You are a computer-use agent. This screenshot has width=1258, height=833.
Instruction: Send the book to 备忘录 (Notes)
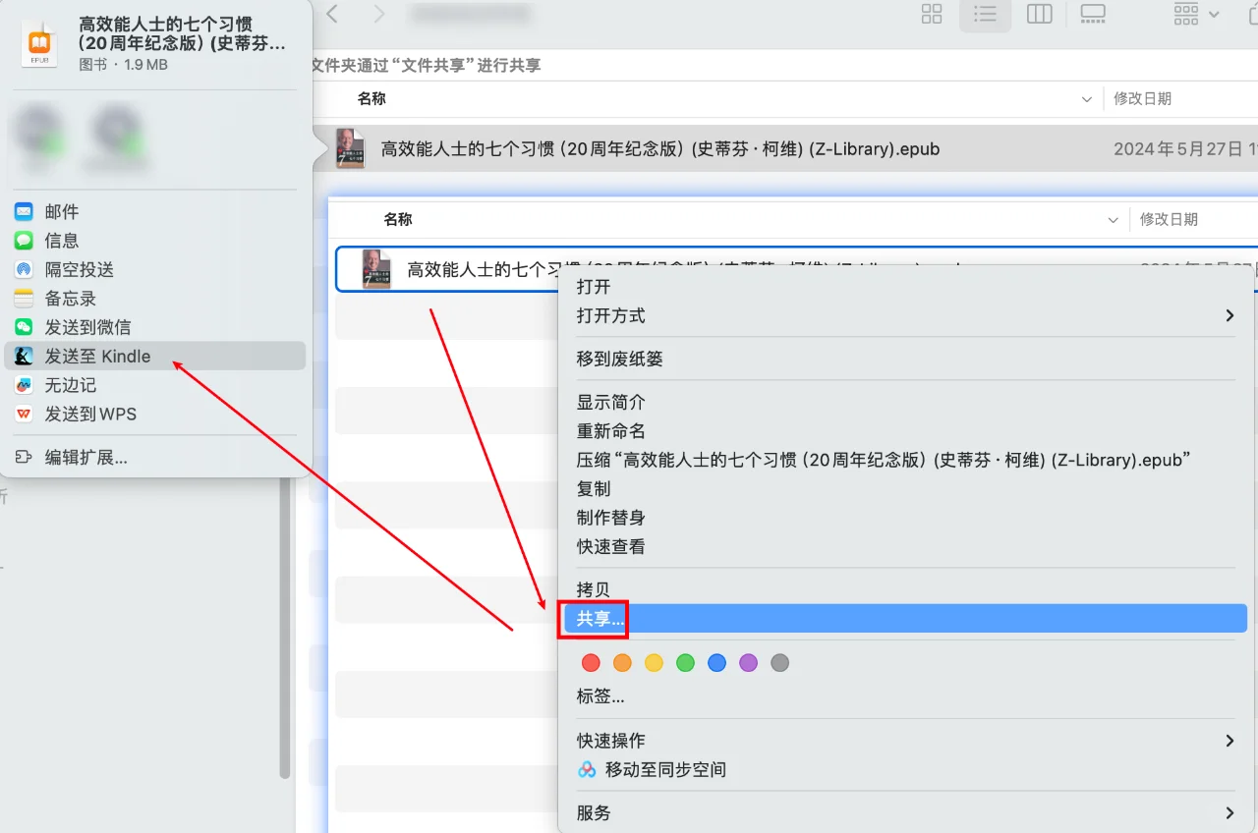[x=155, y=298]
